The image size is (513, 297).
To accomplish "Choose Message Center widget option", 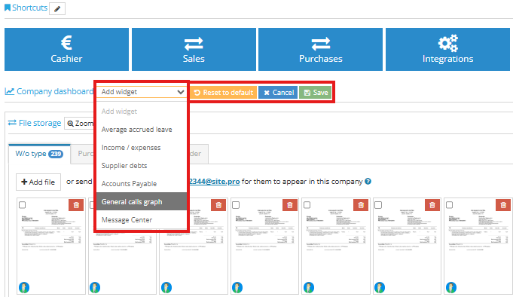I will tap(142, 219).
